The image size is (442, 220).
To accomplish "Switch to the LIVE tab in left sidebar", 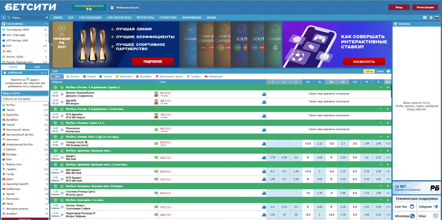I will coord(37,67).
